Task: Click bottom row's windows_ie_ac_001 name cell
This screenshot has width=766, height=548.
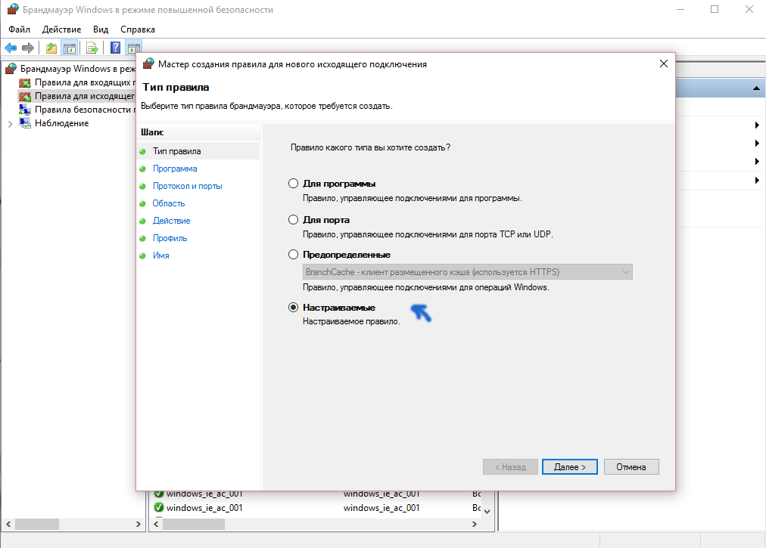Action: pos(204,507)
